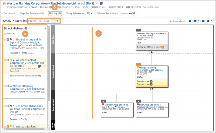
Task: Click the 'No items selected' status text
Action: (178, 21)
